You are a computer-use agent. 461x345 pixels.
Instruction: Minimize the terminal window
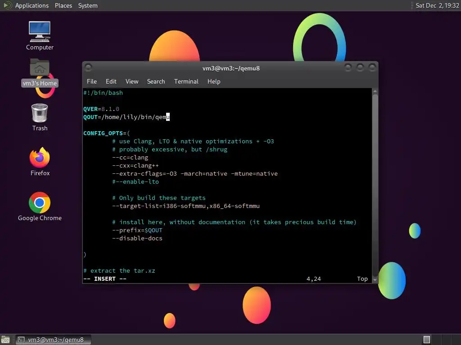pos(348,67)
